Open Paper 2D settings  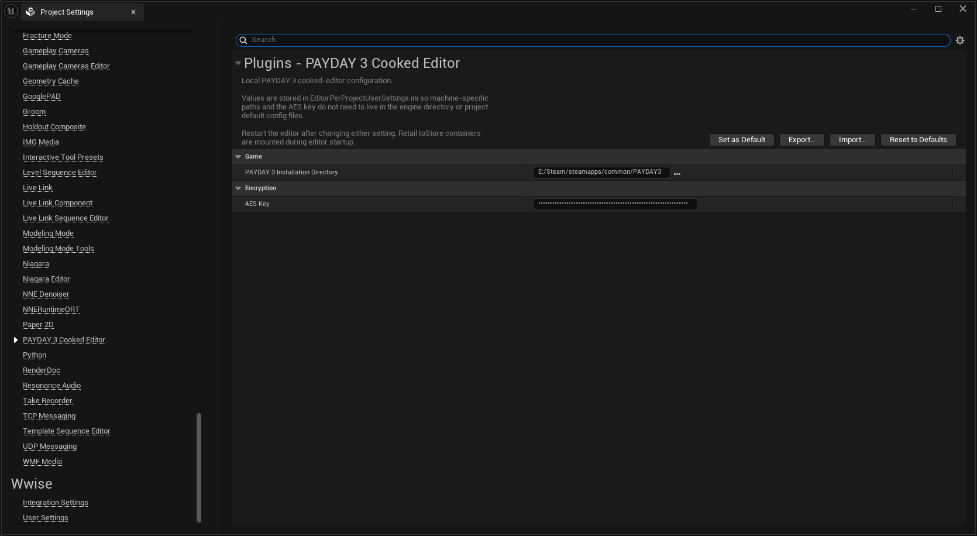pyautogui.click(x=38, y=325)
